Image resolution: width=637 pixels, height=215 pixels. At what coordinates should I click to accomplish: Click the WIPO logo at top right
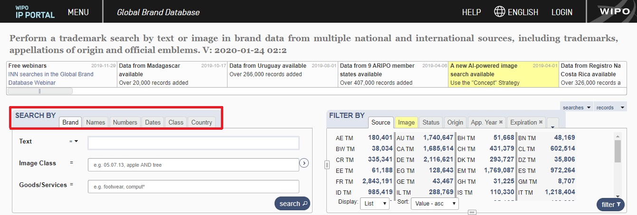[x=614, y=12]
